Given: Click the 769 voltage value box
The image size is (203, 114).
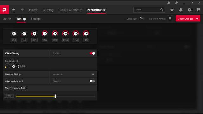Looking at the screenshot, I should pos(24,40).
